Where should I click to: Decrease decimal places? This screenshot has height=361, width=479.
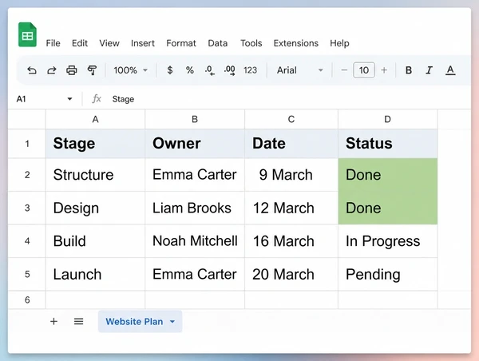pyautogui.click(x=209, y=70)
